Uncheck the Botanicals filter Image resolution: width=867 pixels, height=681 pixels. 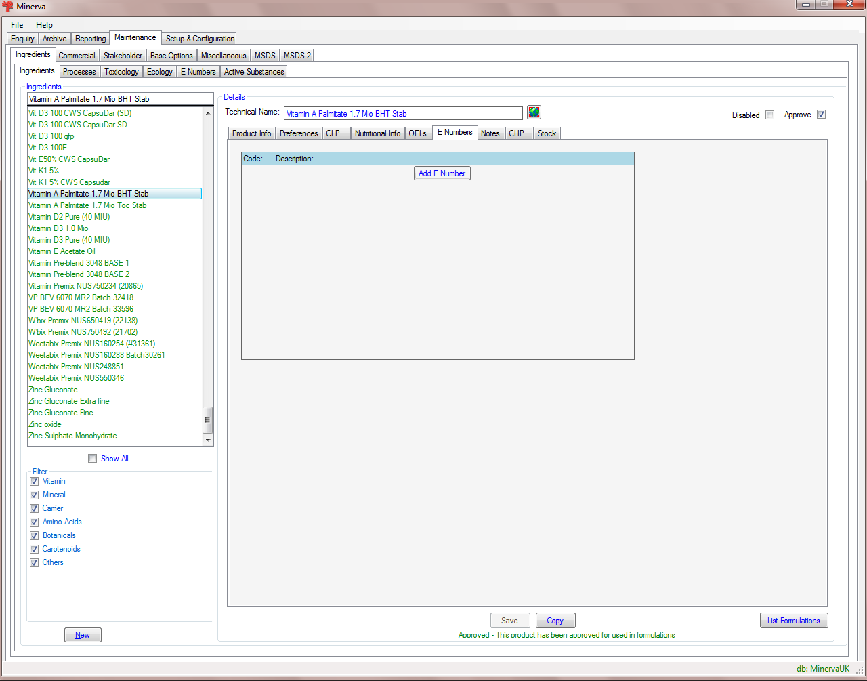(35, 535)
